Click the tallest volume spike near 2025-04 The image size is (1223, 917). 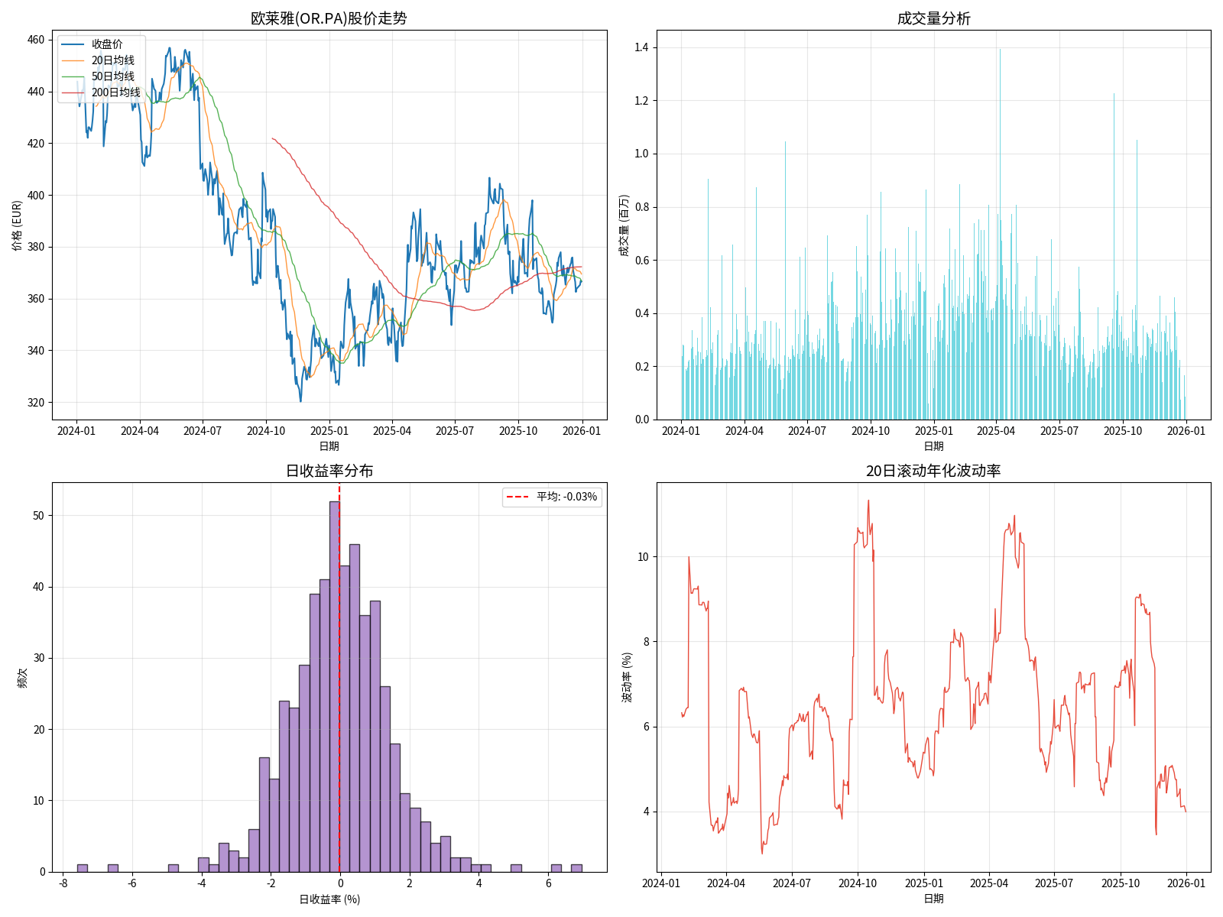tap(1000, 229)
